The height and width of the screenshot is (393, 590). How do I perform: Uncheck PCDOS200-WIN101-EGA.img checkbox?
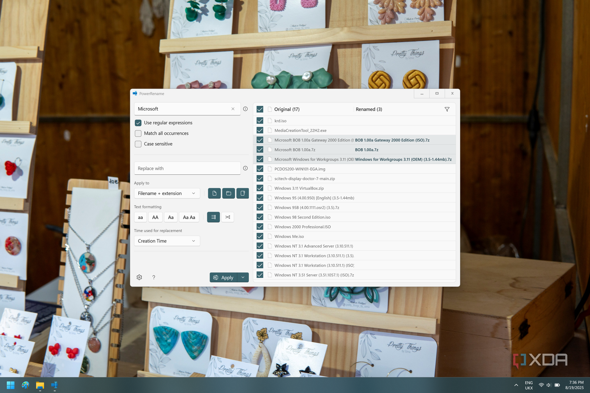(x=260, y=169)
